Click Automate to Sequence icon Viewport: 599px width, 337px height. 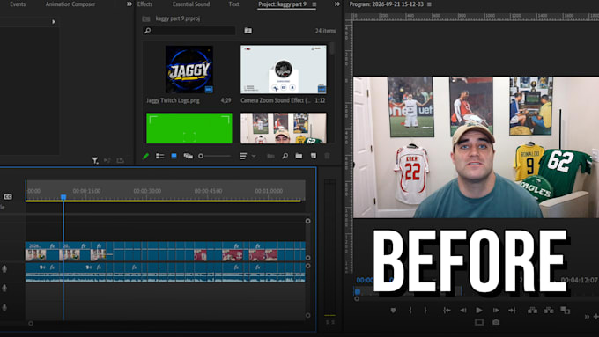click(270, 156)
